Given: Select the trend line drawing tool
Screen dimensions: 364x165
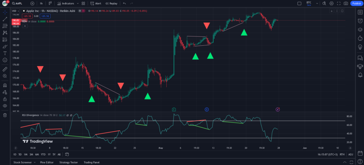Looking at the screenshot, I should pyautogui.click(x=5, y=19).
